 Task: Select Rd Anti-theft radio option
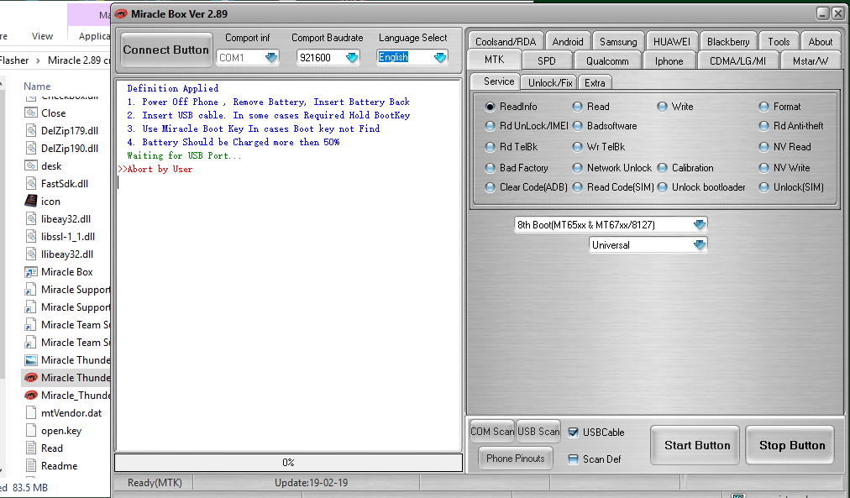point(763,126)
